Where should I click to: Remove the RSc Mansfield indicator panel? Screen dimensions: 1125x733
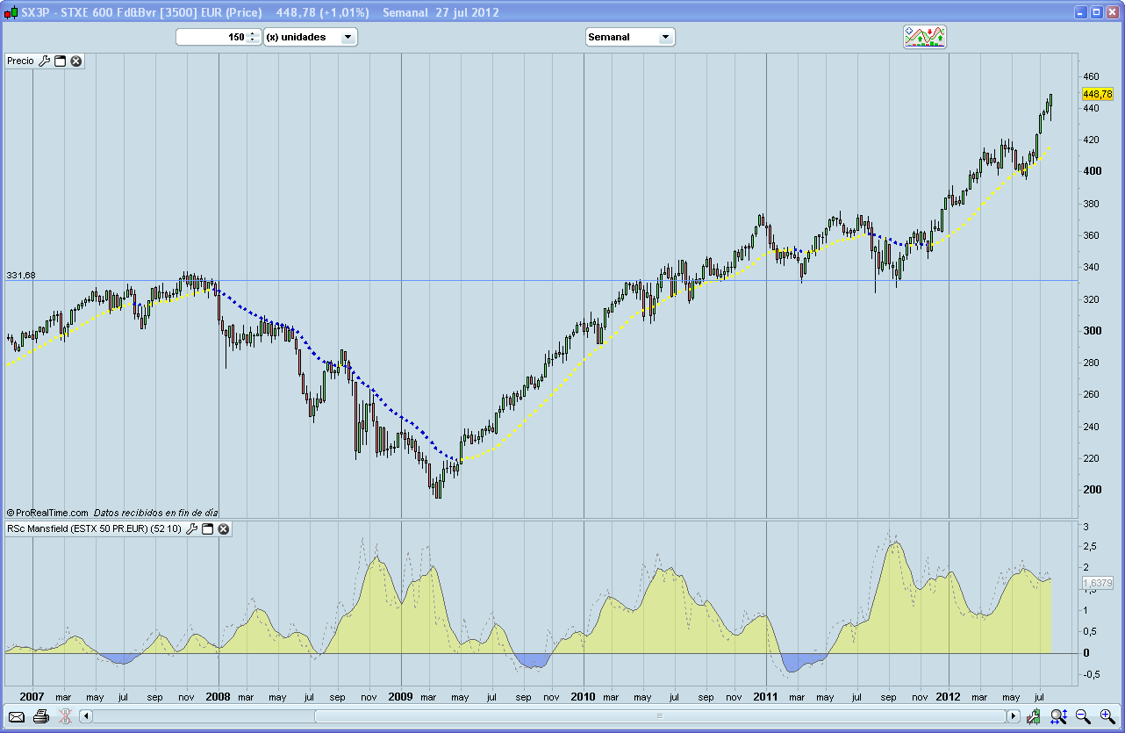[224, 529]
